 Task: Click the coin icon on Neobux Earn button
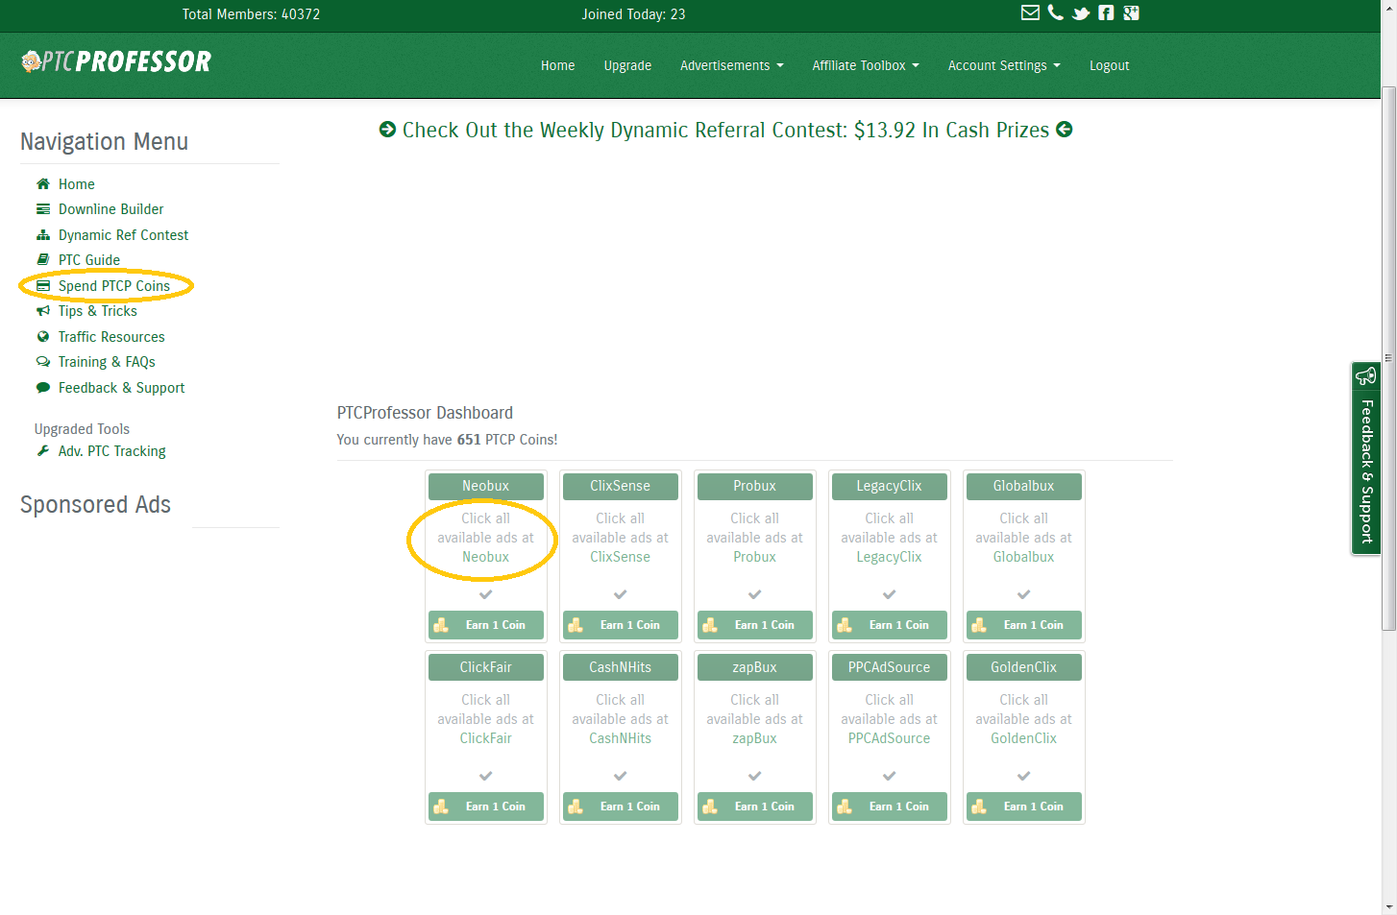coord(441,625)
